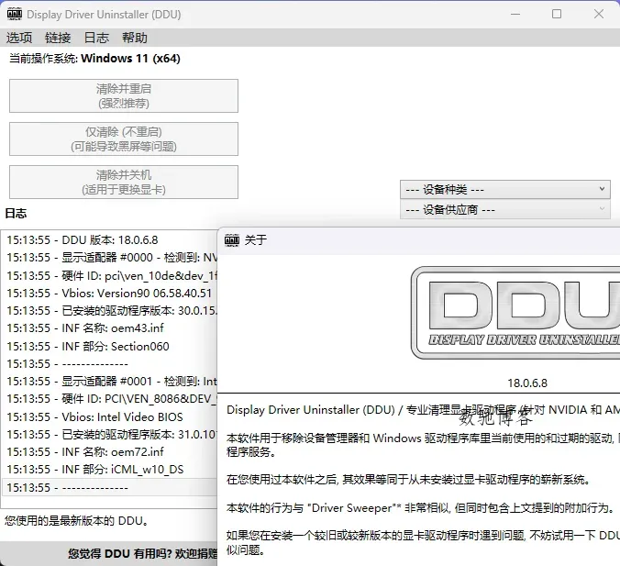Viewport: 620px width, 566px height.
Task: Select log line 'Vbios: Intel Video BIOS'
Action: [x=109, y=416]
